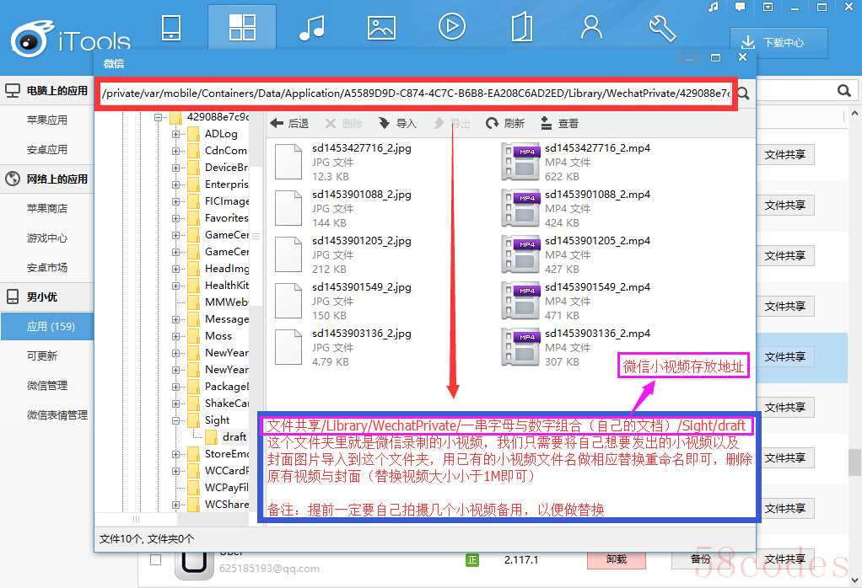Viewport: 862px width, 588px height.
Task: Click the search icon next to path bar
Action: click(x=744, y=94)
